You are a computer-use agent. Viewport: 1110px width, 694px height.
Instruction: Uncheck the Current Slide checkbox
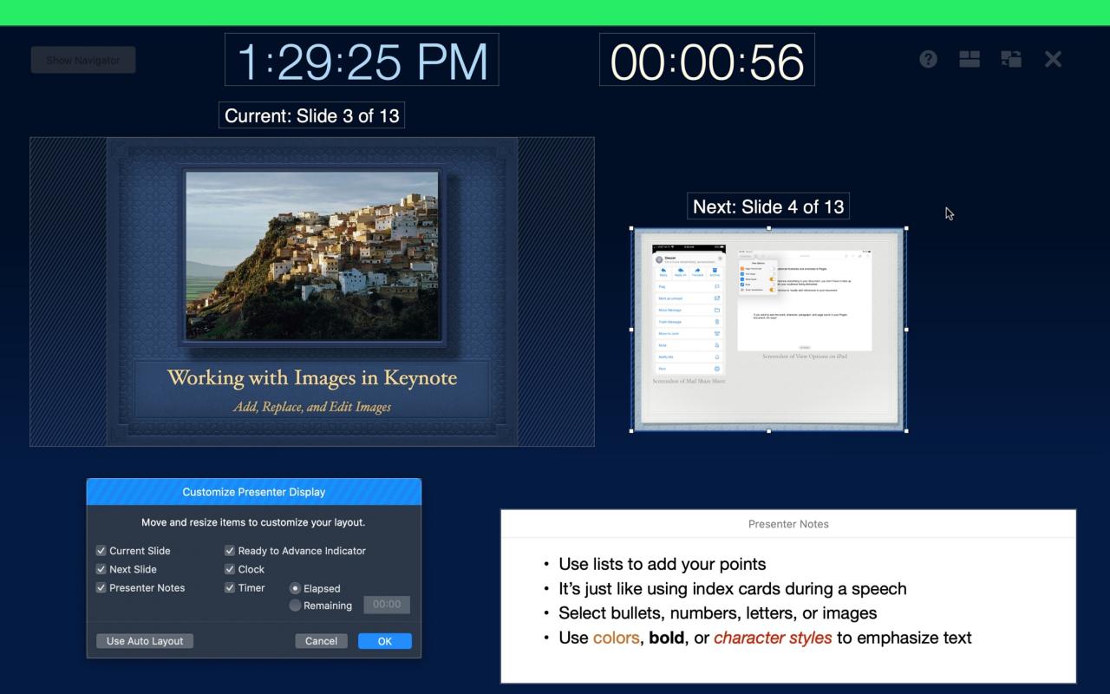[101, 551]
